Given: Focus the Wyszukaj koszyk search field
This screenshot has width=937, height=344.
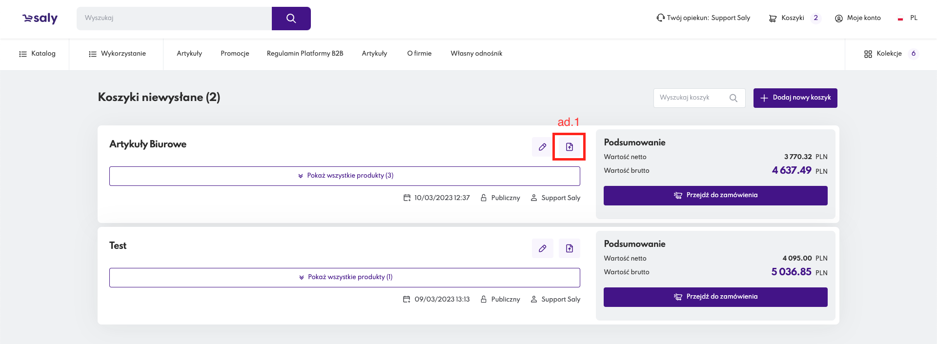Looking at the screenshot, I should point(691,98).
